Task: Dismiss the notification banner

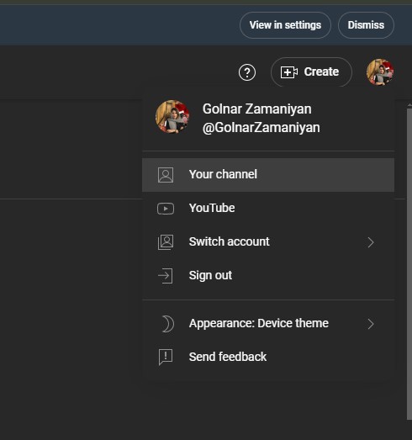Action: click(x=366, y=25)
